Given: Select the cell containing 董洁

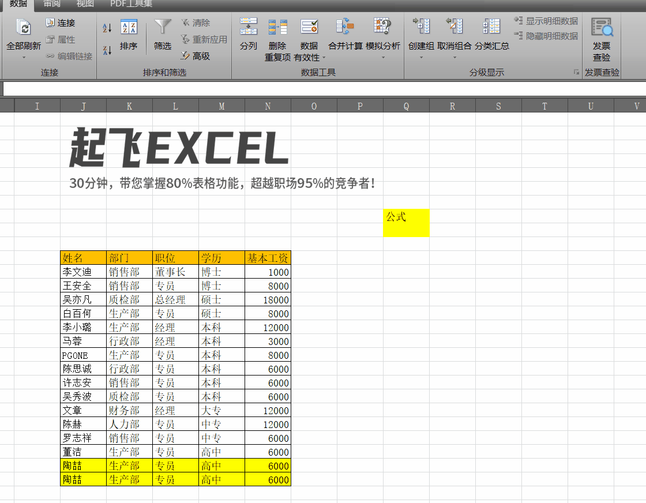Looking at the screenshot, I should click(83, 452).
